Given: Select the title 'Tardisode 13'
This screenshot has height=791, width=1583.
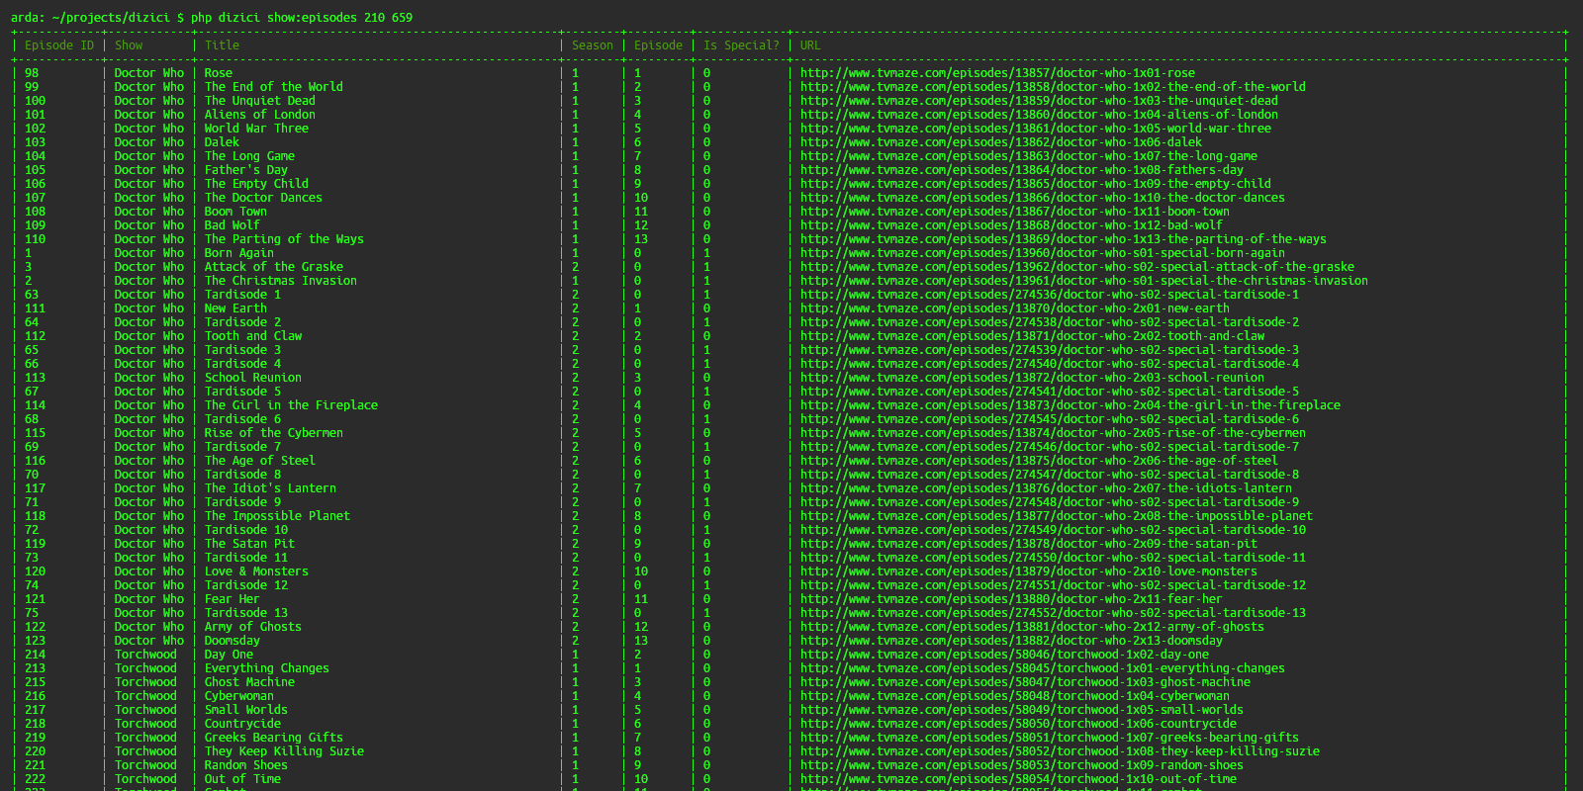Looking at the screenshot, I should pyautogui.click(x=246, y=613).
